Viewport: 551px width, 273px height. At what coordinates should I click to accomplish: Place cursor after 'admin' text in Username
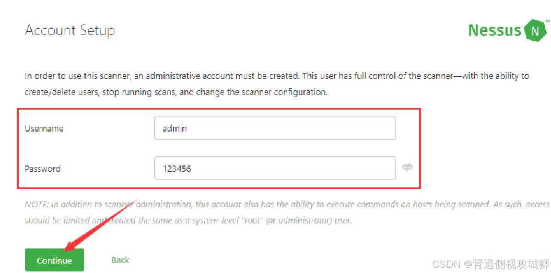pos(187,128)
